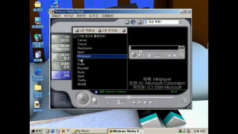Image resolution: width=238 pixels, height=134 pixels.
Task: Switch to compact mode icon
Action: (184, 100)
